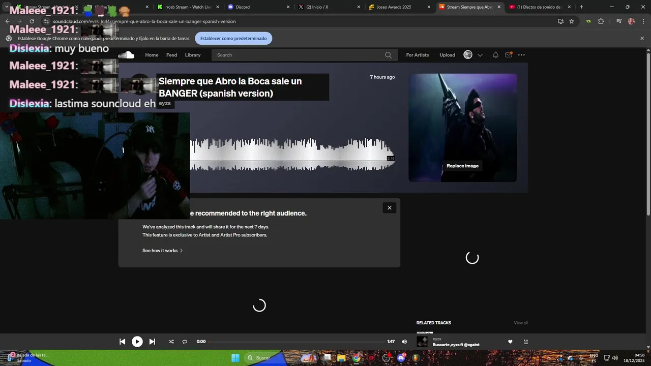Open Chrome from the taskbar
Screen dimensions: 651x366
click(357, 358)
